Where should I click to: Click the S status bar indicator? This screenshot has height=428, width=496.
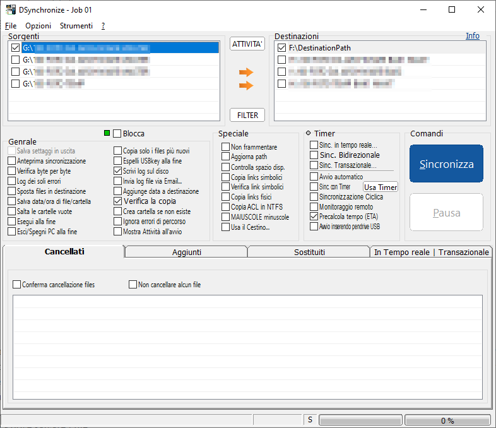[310, 420]
